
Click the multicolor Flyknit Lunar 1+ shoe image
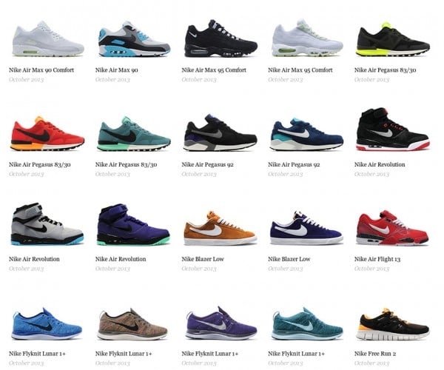(132, 324)
